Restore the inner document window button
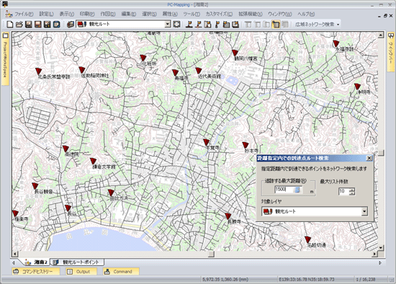The image size is (396, 284). [x=385, y=16]
